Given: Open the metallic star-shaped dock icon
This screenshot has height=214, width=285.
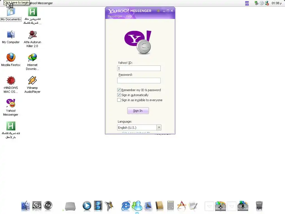Looking at the screenshot, I should point(109,206).
